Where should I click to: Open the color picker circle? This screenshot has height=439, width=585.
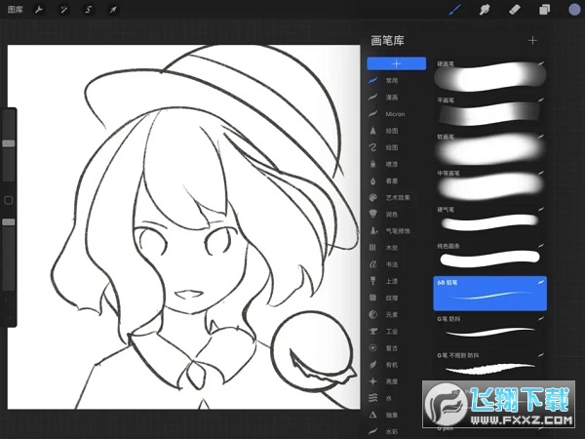pos(575,10)
